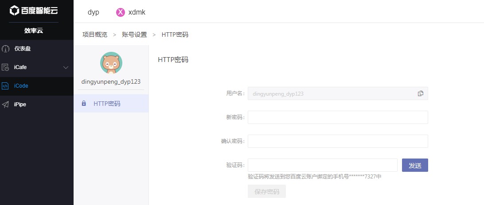Click the pink X xdmk project icon
This screenshot has width=484, height=205.
click(x=121, y=12)
